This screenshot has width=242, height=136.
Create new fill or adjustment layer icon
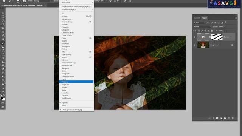click(x=221, y=118)
